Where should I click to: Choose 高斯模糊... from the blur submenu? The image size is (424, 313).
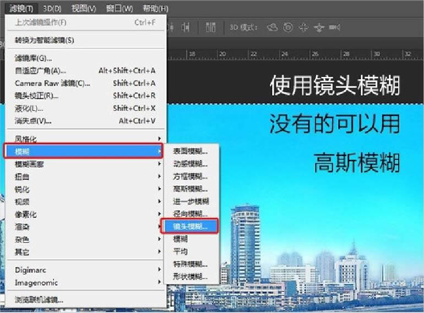tap(190, 189)
